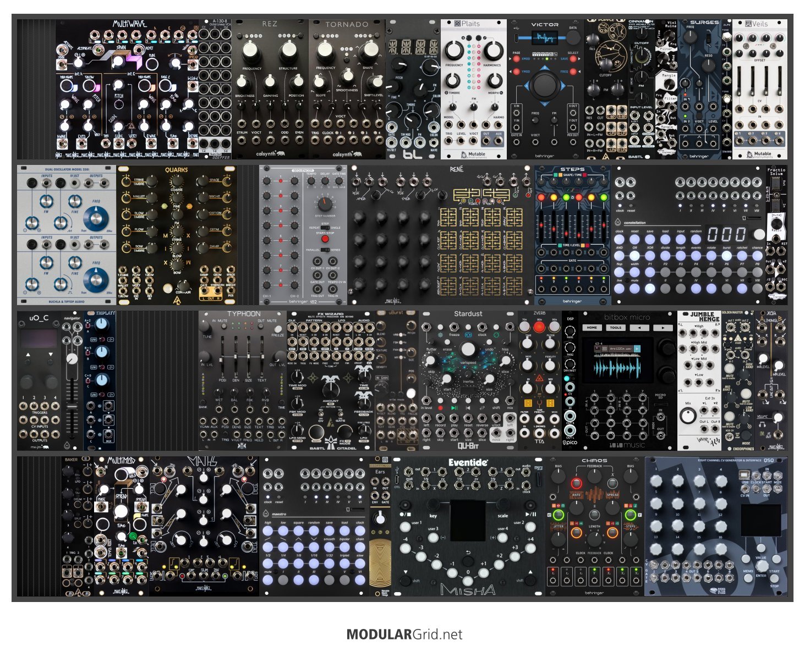
Task: Tap the ratchet button on Constellation
Action: (742, 256)
